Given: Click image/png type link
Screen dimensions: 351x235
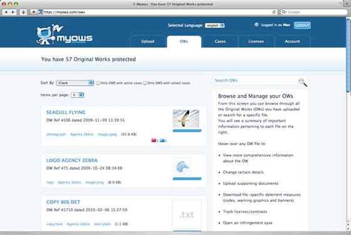Looking at the screenshot, I should pyautogui.click(x=95, y=182).
